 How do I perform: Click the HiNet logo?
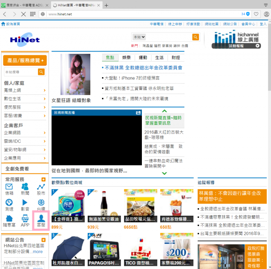click(25, 40)
